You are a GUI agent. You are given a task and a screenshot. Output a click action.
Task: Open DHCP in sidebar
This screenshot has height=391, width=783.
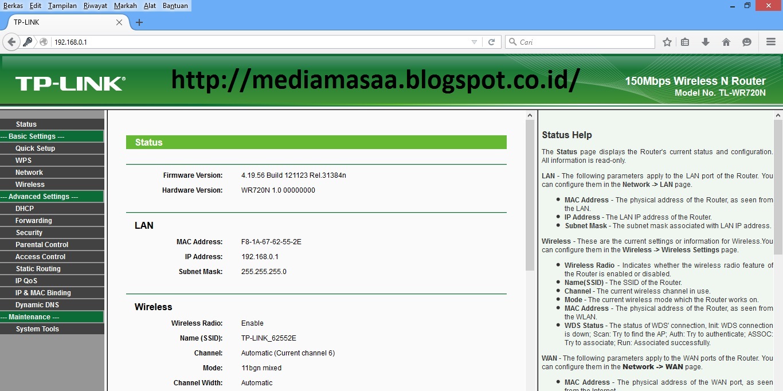[52, 209]
